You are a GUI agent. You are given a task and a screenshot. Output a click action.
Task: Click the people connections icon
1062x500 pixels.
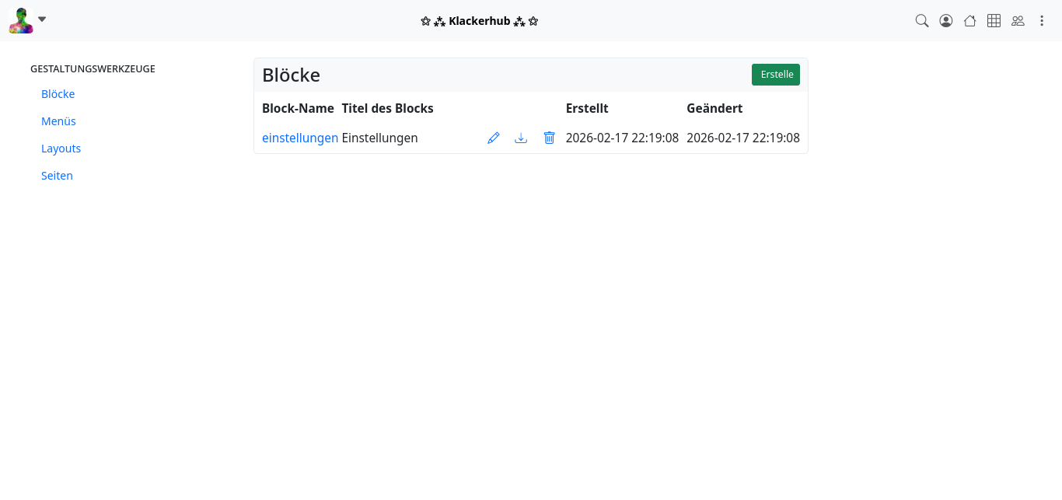(x=1018, y=21)
